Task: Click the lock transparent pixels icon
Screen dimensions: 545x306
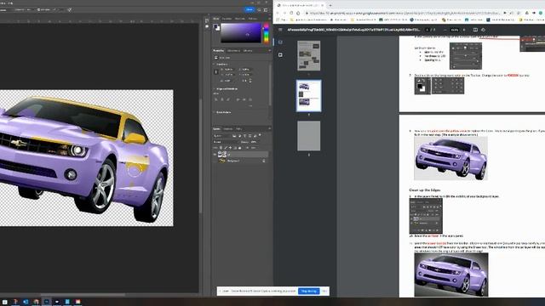Action: click(221, 148)
